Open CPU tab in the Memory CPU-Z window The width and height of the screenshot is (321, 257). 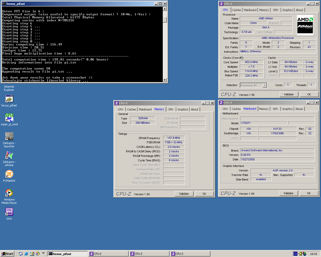click(x=121, y=109)
